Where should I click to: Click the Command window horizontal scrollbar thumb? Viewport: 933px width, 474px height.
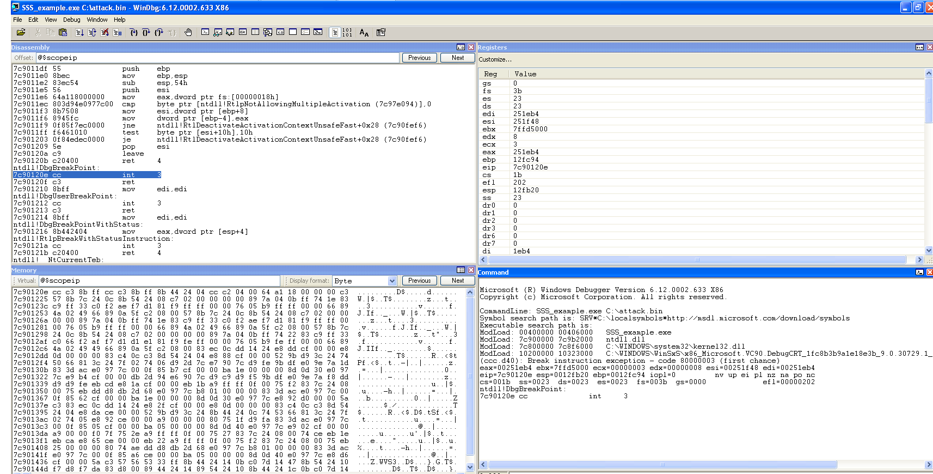click(x=662, y=465)
